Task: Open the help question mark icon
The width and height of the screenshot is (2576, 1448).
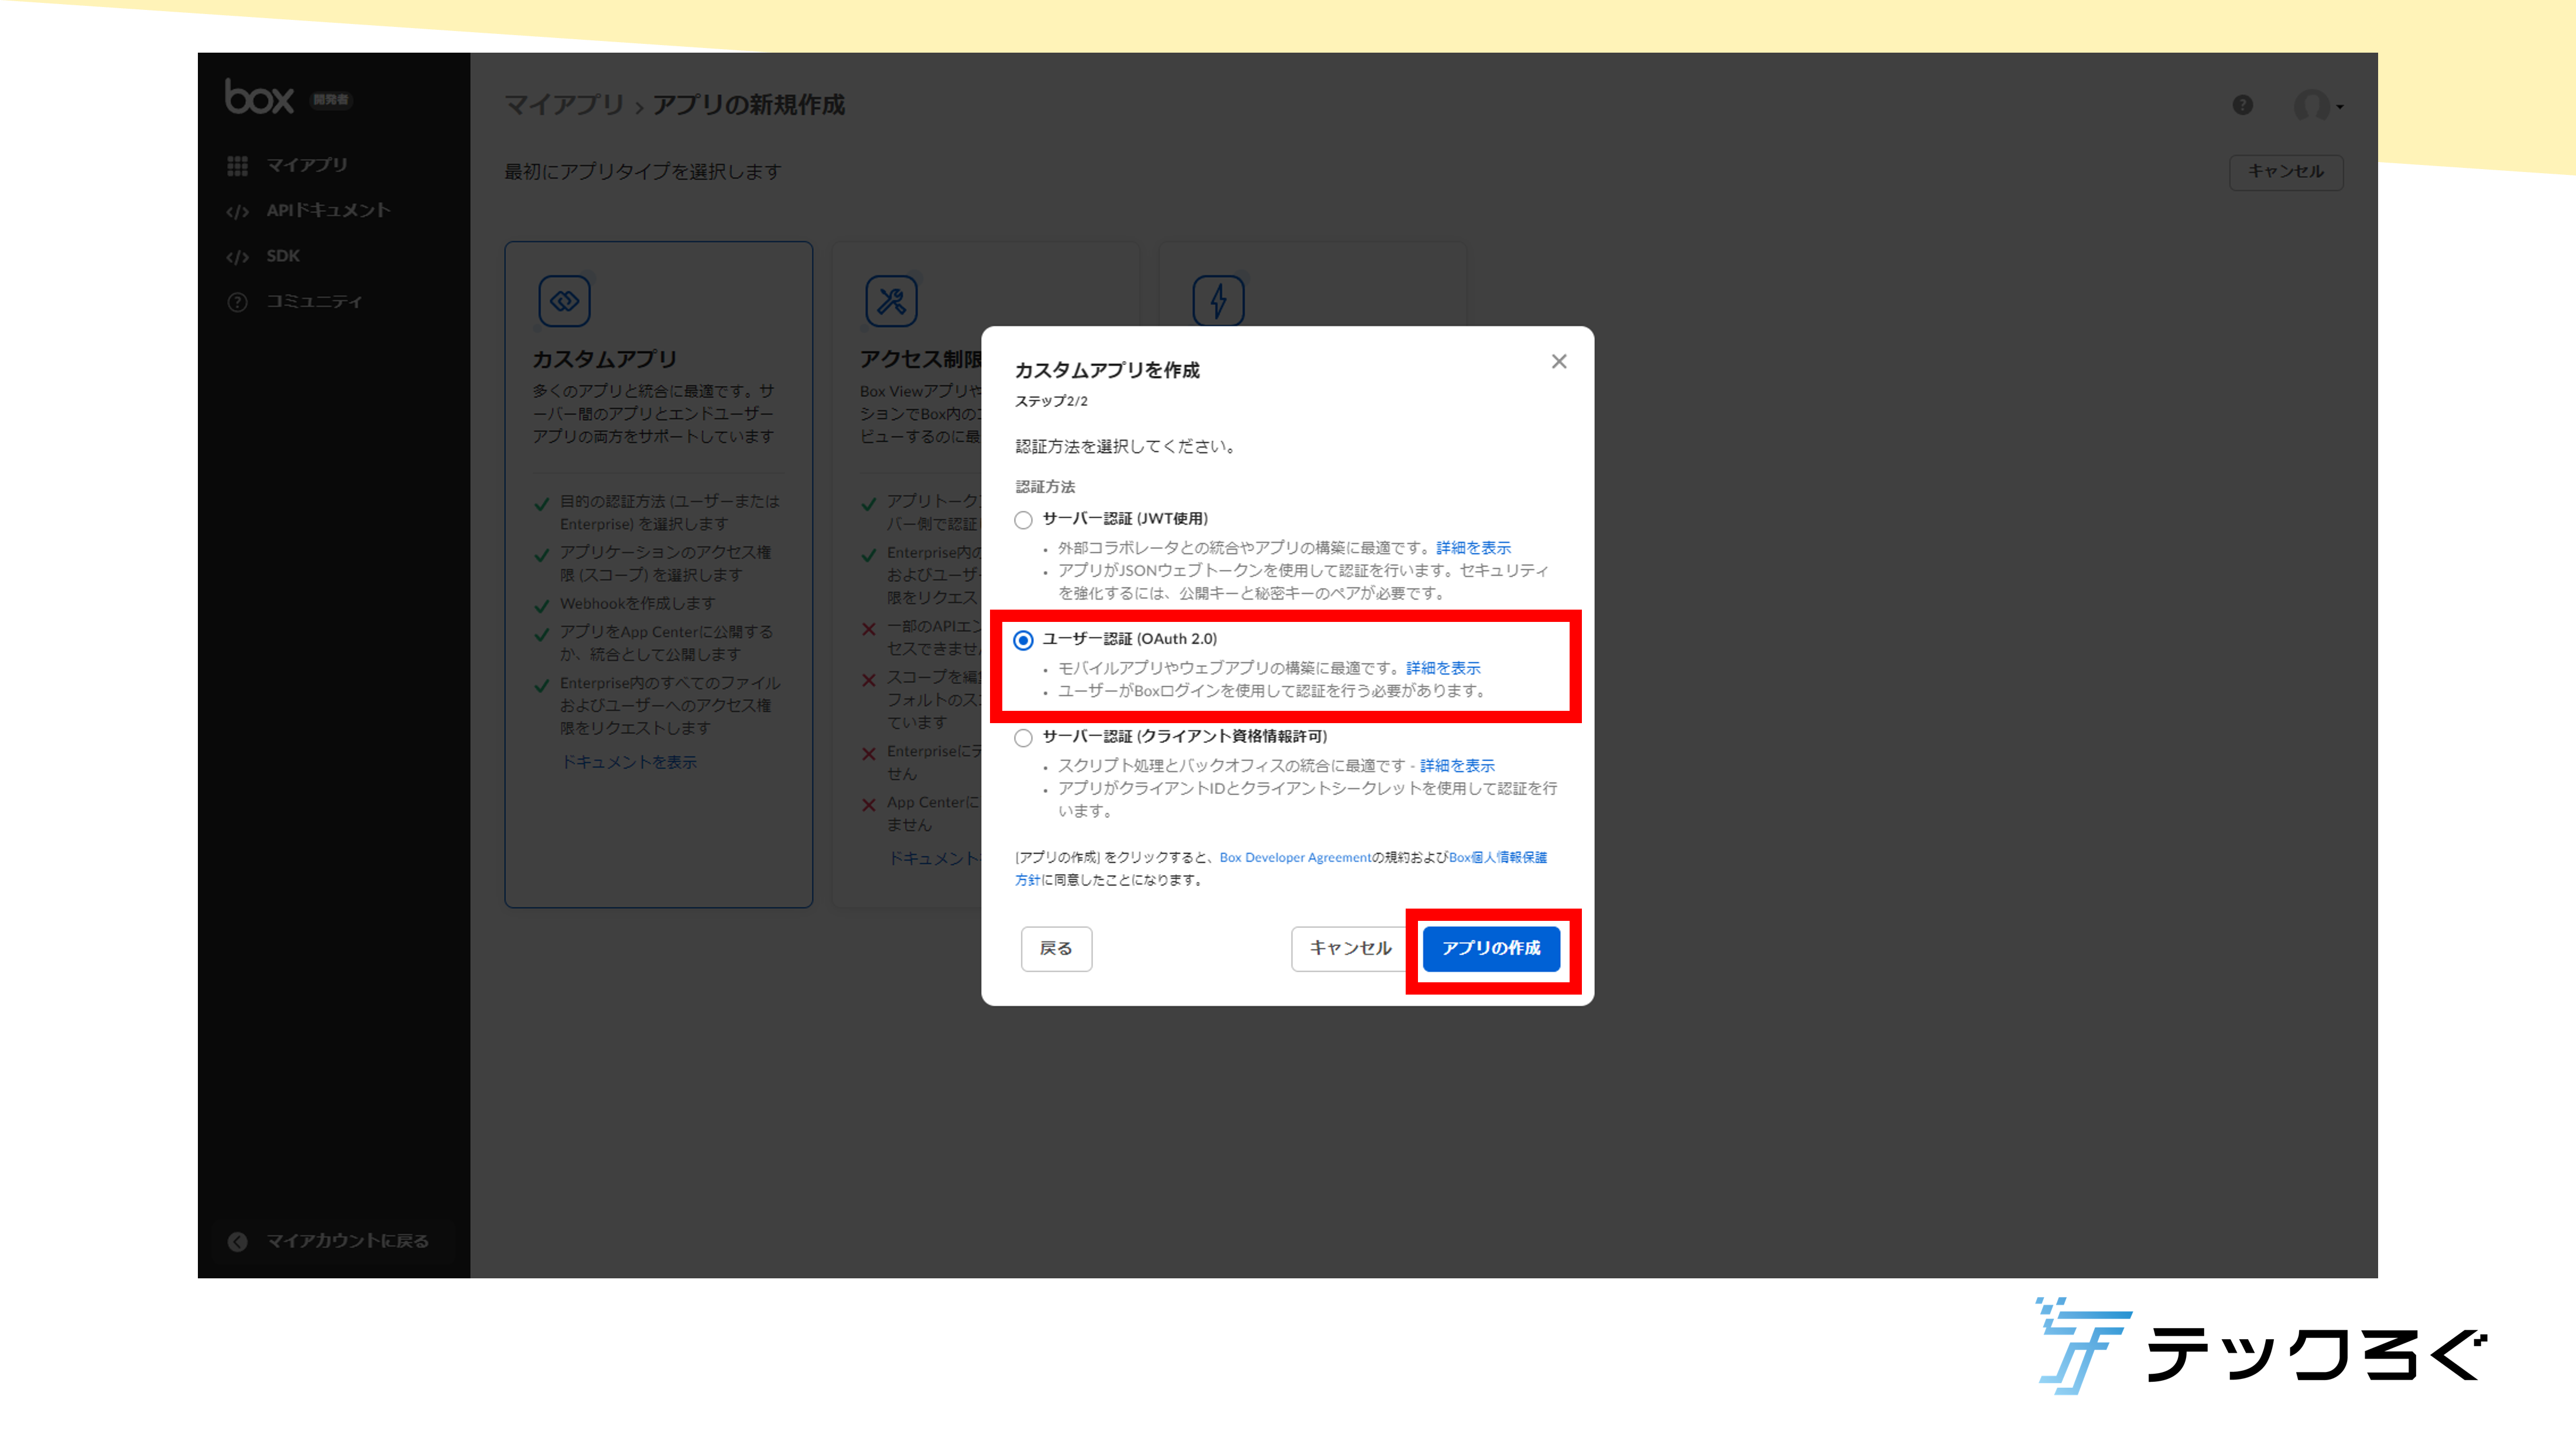Action: click(x=2243, y=105)
